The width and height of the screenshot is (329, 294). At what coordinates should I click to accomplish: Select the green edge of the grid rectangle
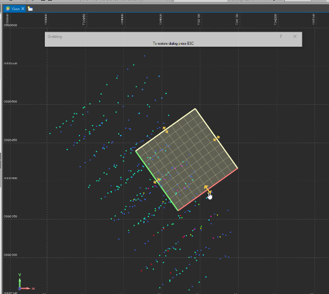point(157,181)
